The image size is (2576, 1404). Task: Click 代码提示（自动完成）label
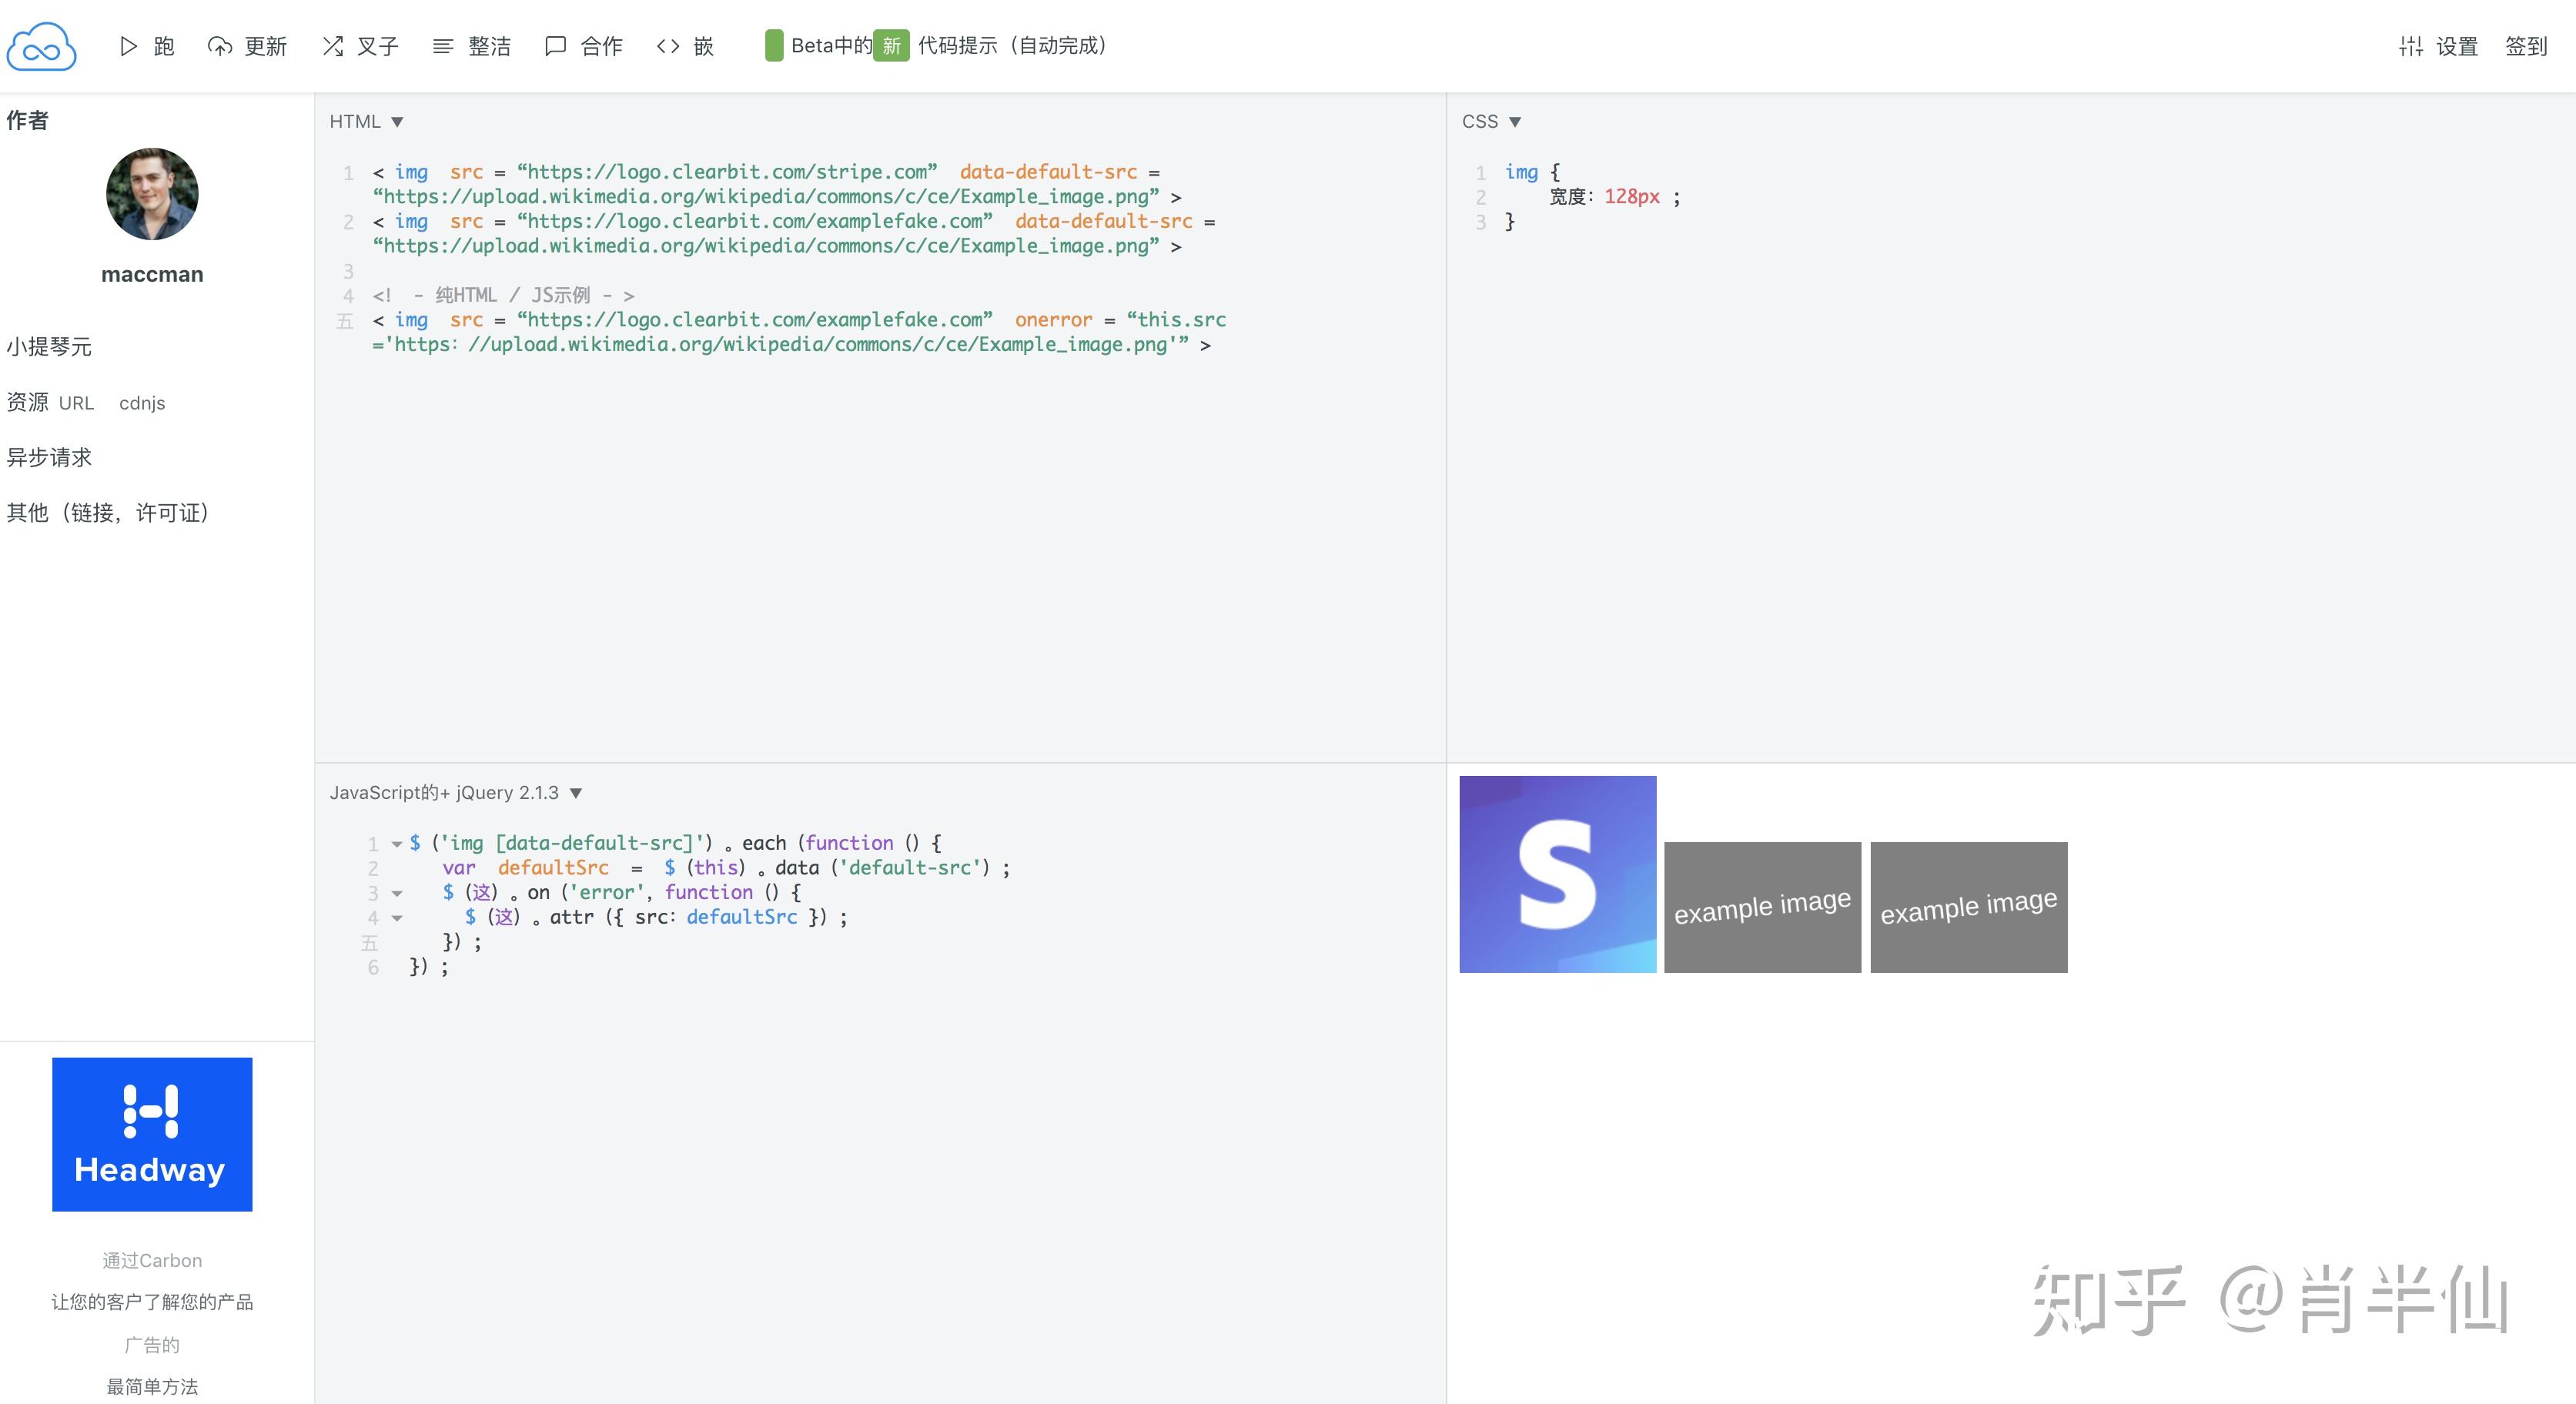coord(1013,46)
